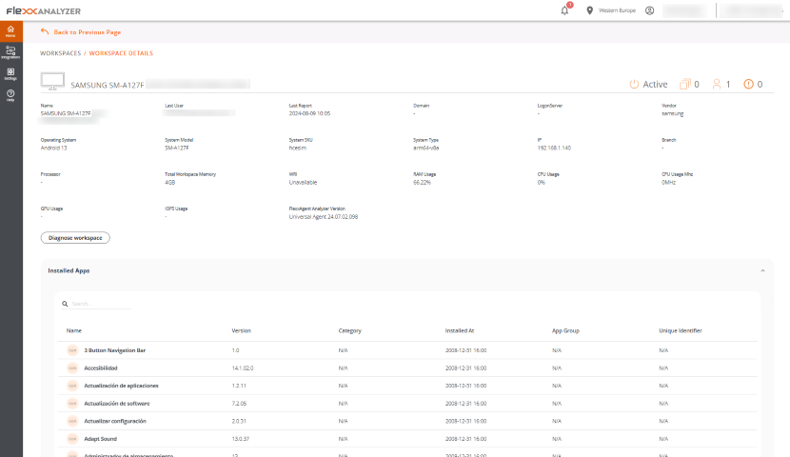Sort by the Name column header
The image size is (790, 457).
pyautogui.click(x=74, y=330)
